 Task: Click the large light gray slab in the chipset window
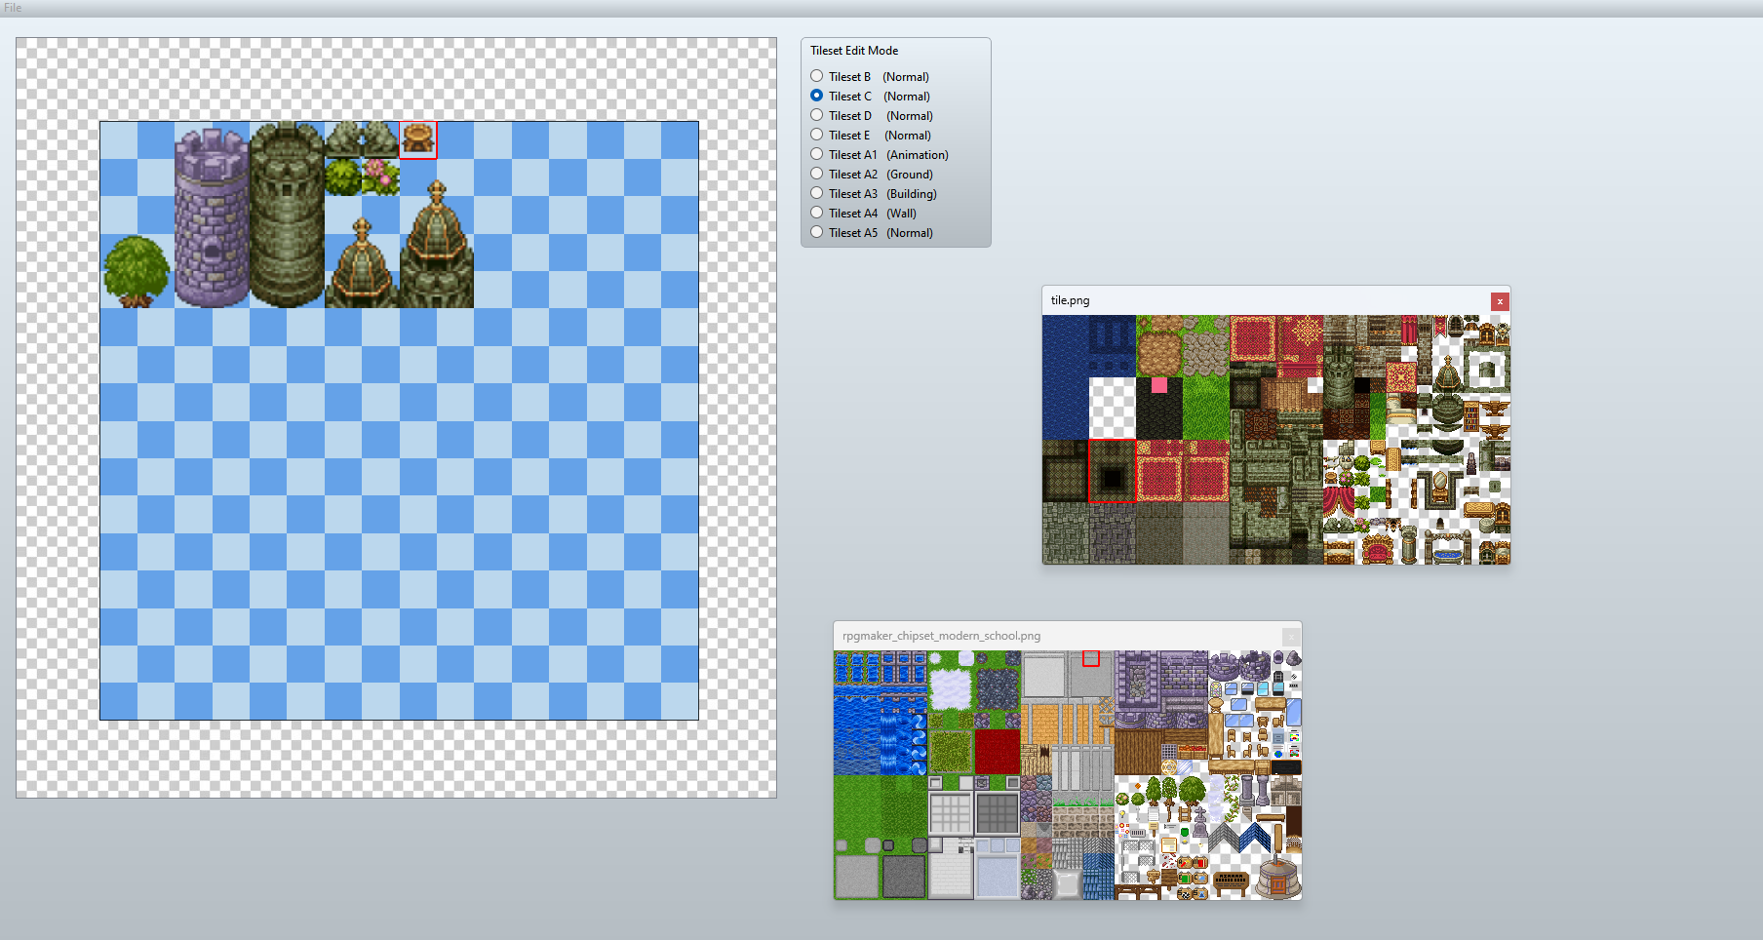click(857, 876)
